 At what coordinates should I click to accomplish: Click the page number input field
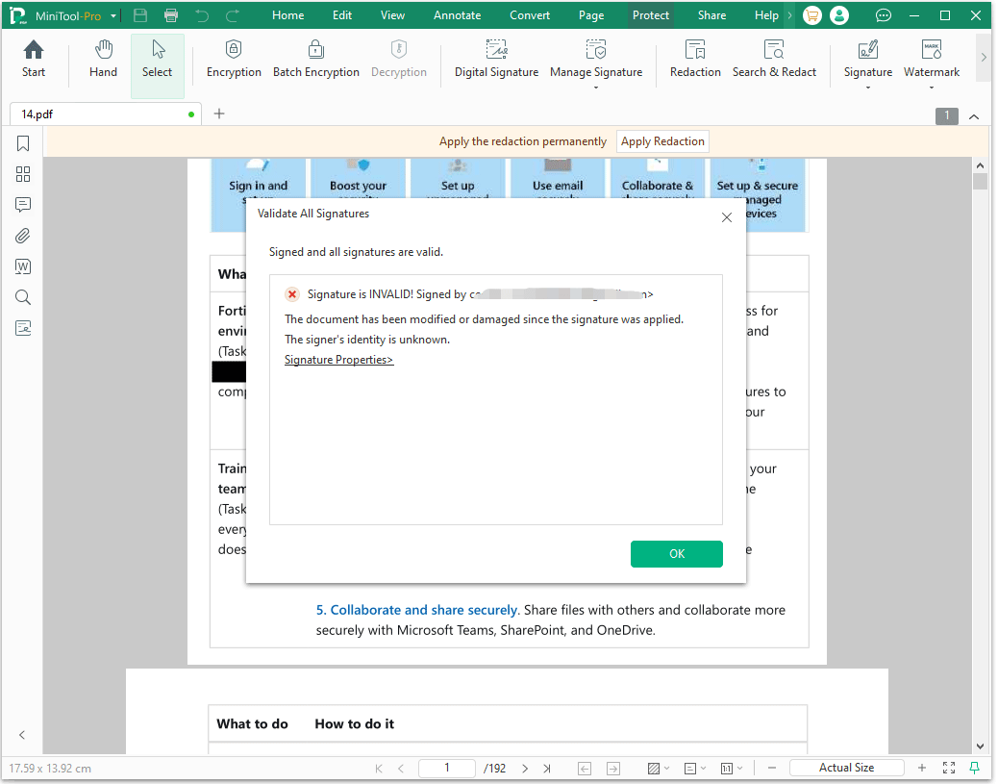click(x=447, y=768)
